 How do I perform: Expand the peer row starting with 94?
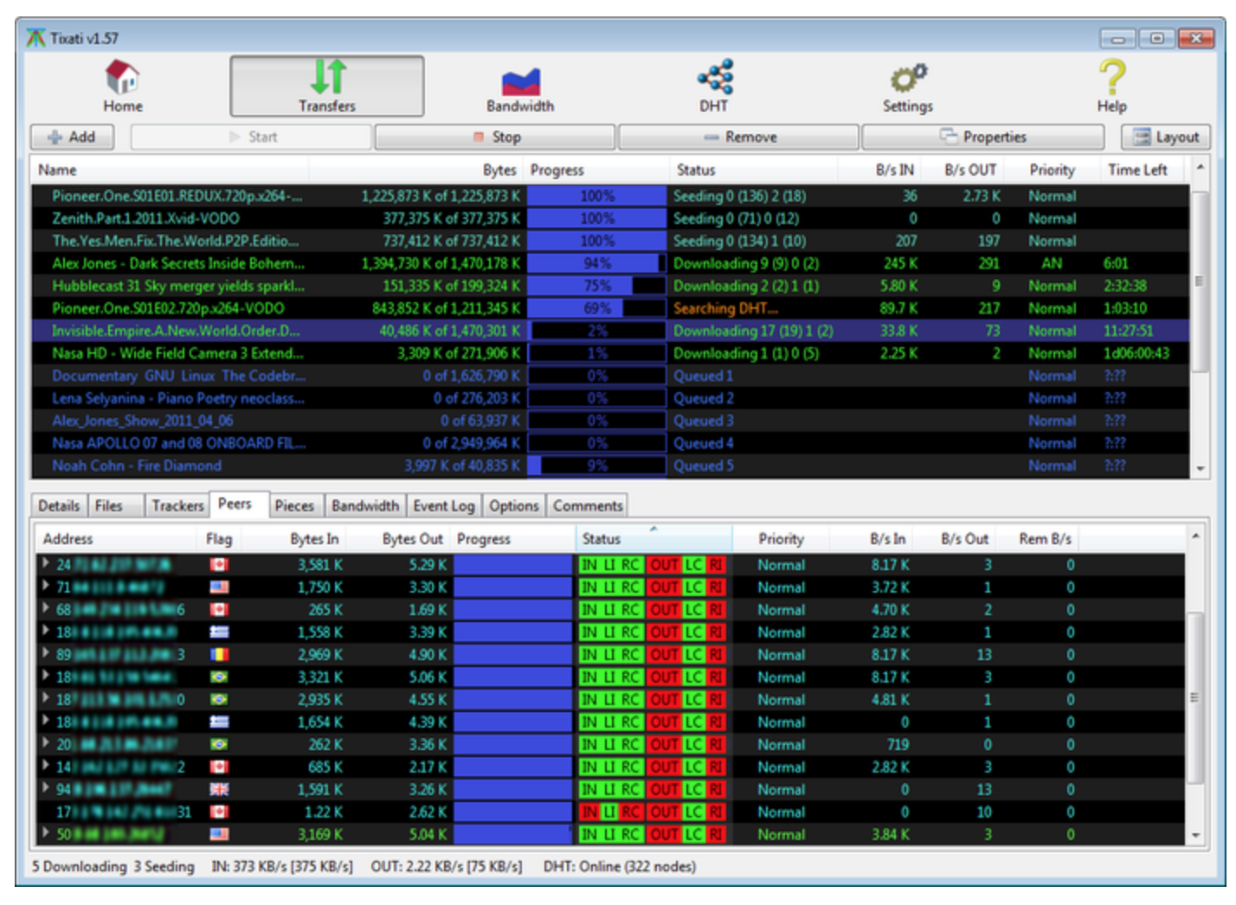click(46, 788)
